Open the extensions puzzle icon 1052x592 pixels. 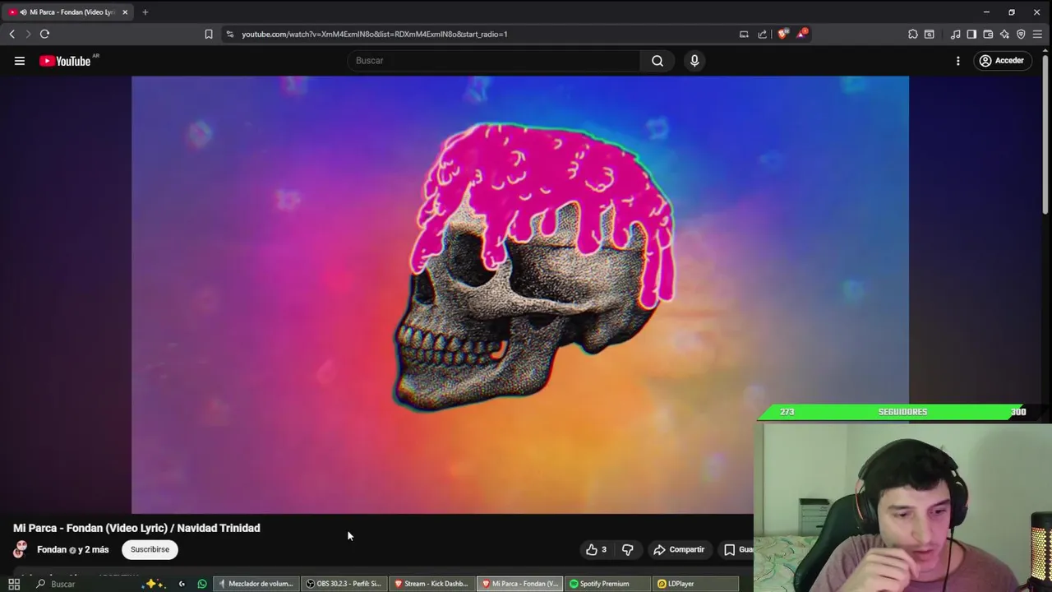(x=913, y=34)
